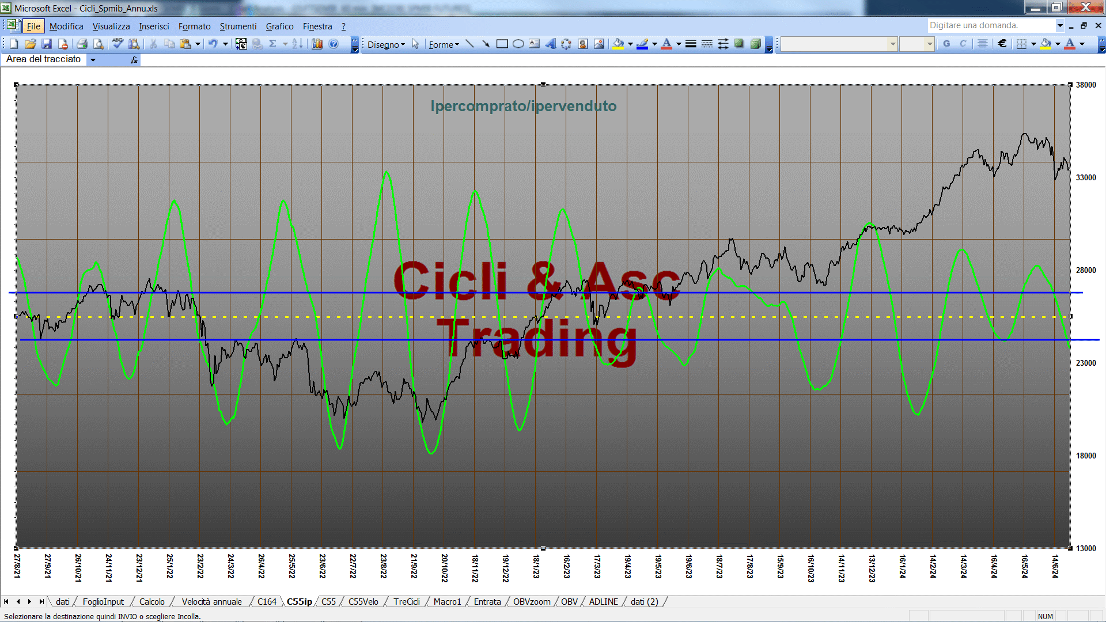This screenshot has width=1106, height=622.
Task: Toggle bold G formatting
Action: point(946,44)
